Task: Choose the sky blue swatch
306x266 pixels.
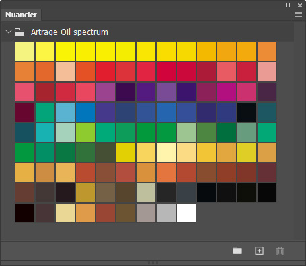Action: click(65, 112)
